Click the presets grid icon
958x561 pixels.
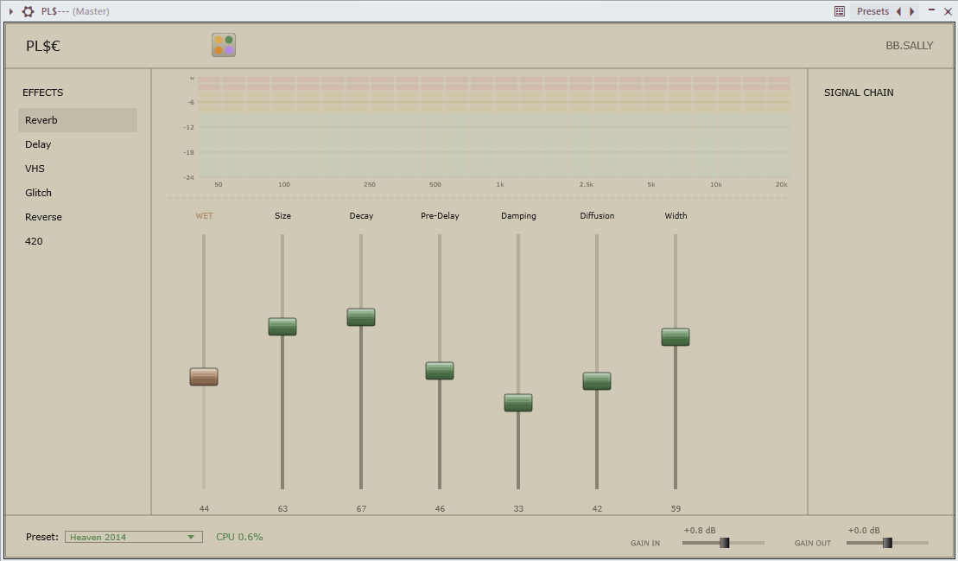tap(840, 11)
